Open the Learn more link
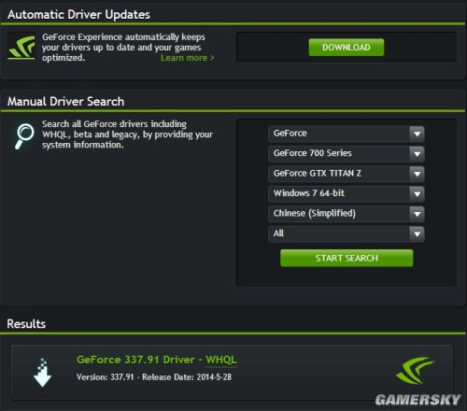 [x=188, y=58]
